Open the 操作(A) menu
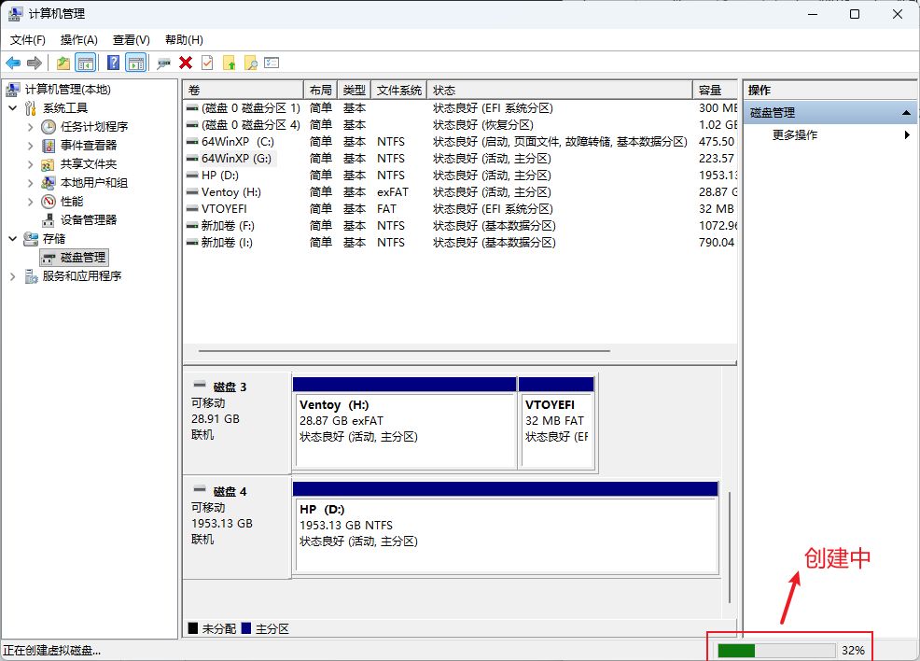This screenshot has height=661, width=920. click(x=78, y=40)
